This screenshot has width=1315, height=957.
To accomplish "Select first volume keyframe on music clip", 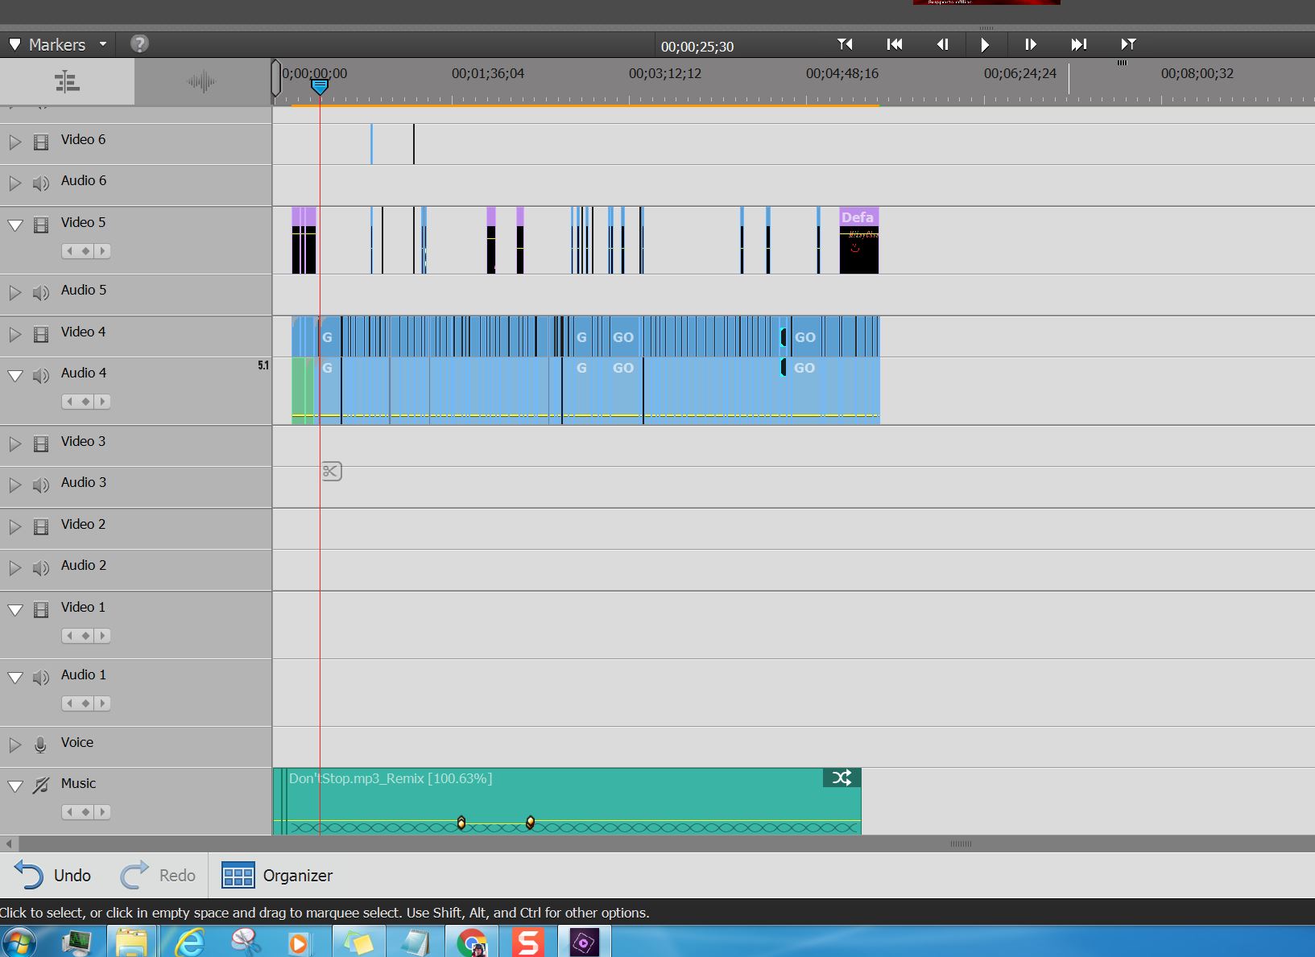I will (x=461, y=823).
